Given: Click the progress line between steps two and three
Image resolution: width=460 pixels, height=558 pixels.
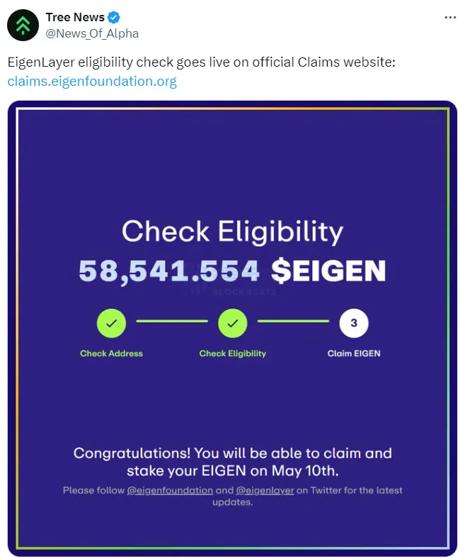Looking at the screenshot, I should [x=294, y=321].
